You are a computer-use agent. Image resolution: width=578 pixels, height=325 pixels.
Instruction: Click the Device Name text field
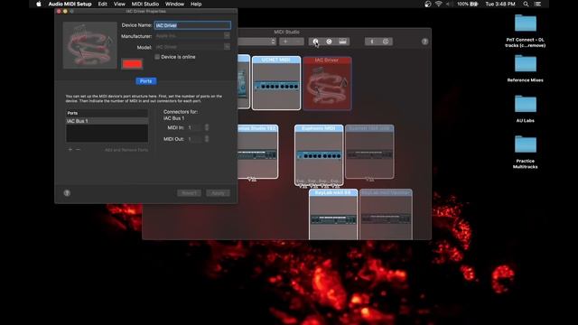click(192, 25)
